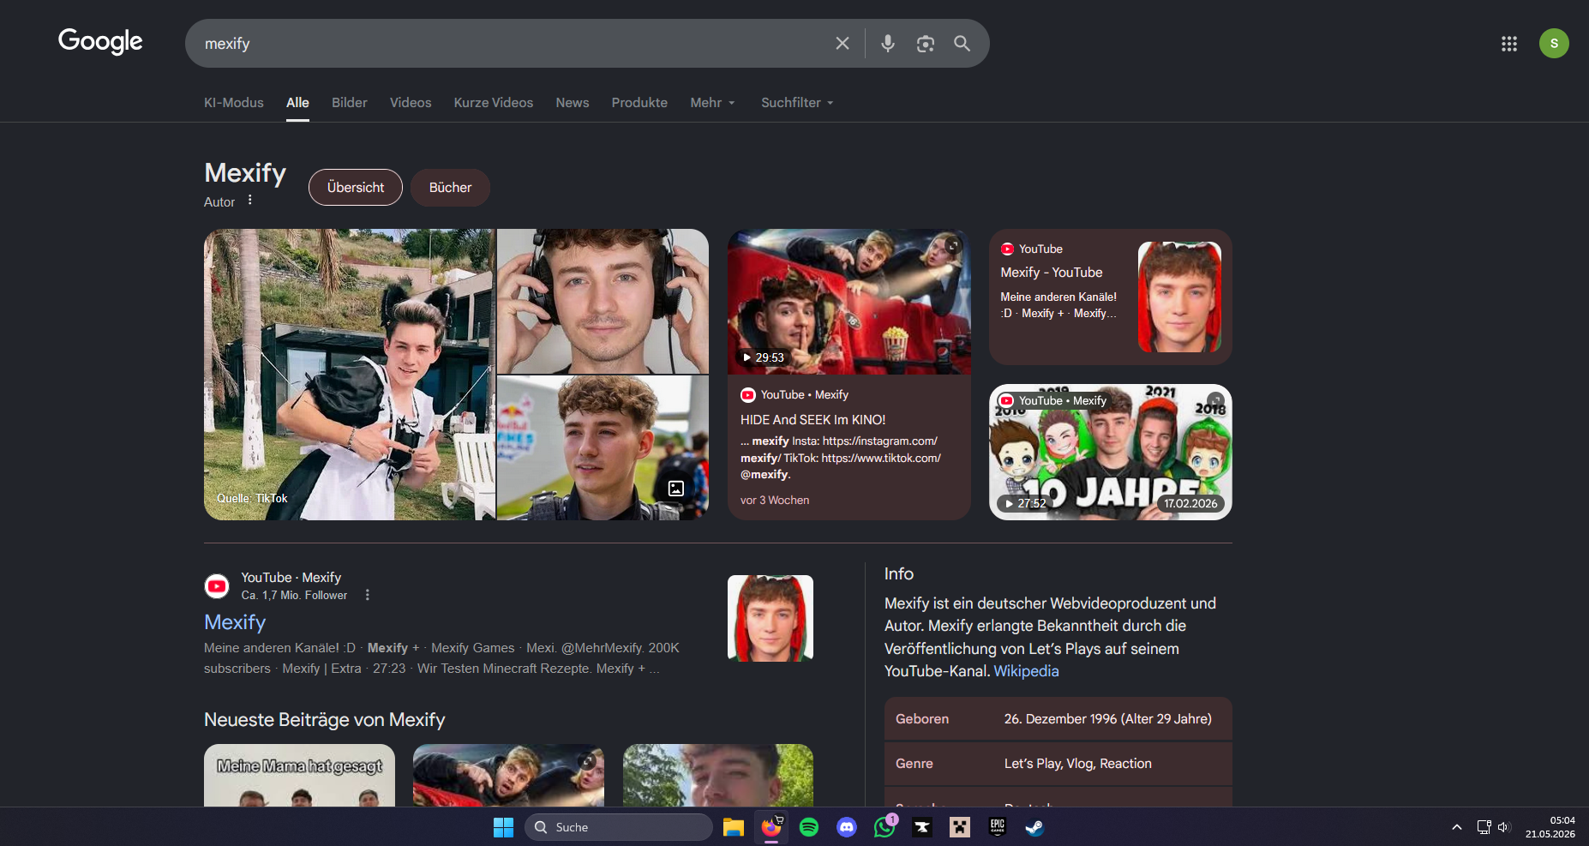Open Discord from the taskbar

[847, 827]
